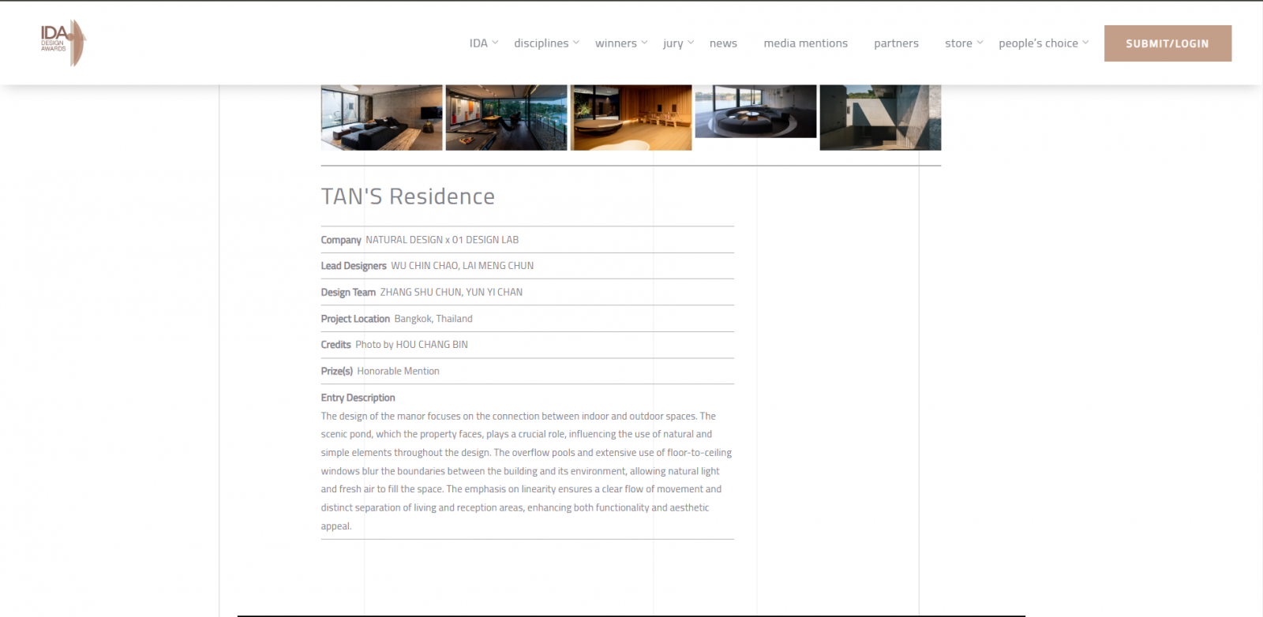Open the people's choice menu
The width and height of the screenshot is (1263, 617).
(x=1038, y=43)
